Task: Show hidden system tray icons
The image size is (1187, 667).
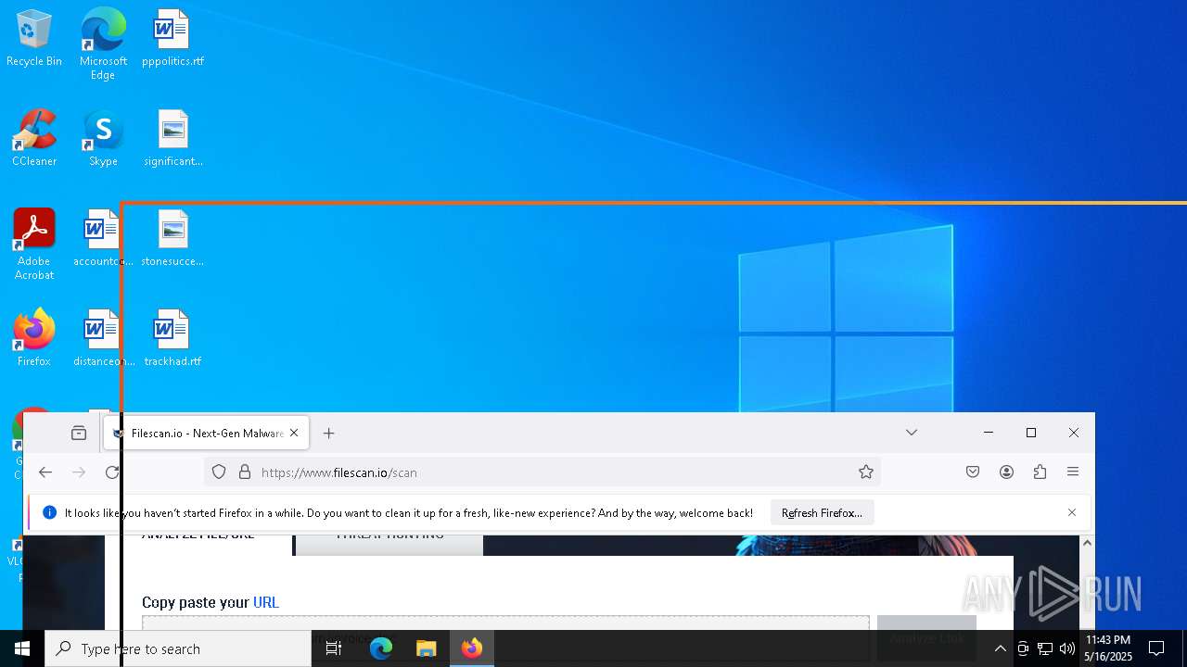Action: click(x=1000, y=648)
